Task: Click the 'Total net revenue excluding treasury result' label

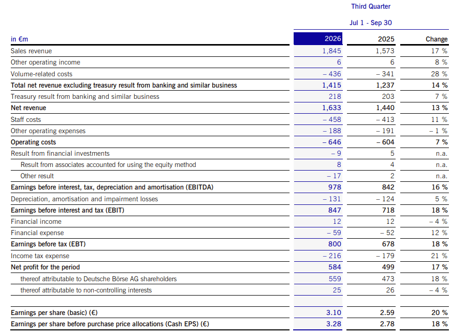Action: tap(124, 85)
